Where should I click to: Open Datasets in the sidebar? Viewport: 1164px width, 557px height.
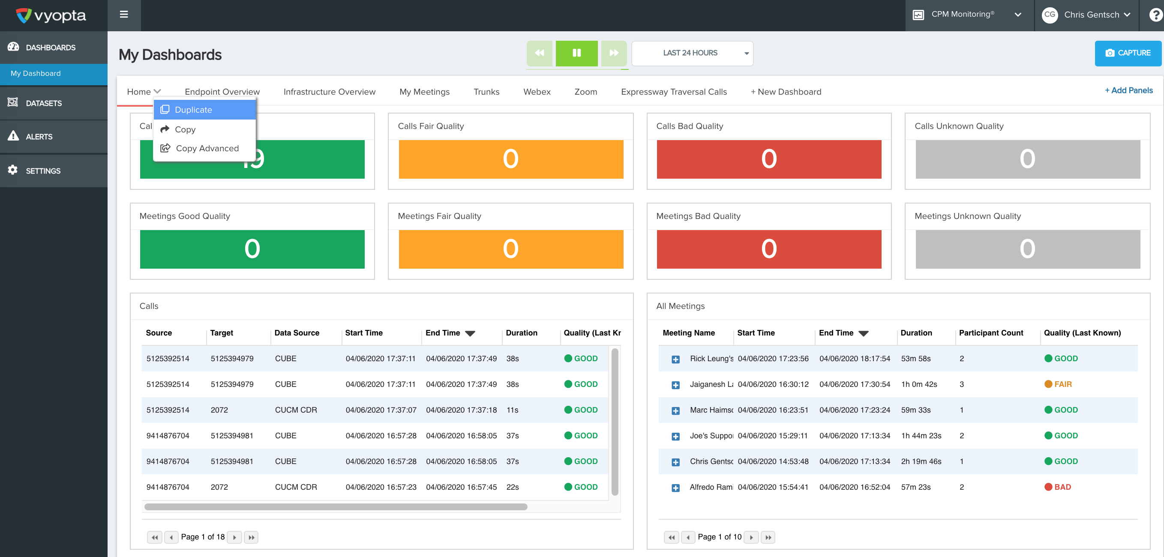(x=54, y=103)
